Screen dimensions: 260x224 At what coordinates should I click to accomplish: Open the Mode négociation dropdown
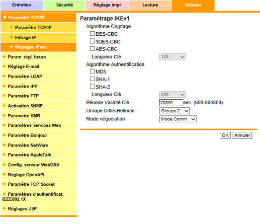point(178,119)
